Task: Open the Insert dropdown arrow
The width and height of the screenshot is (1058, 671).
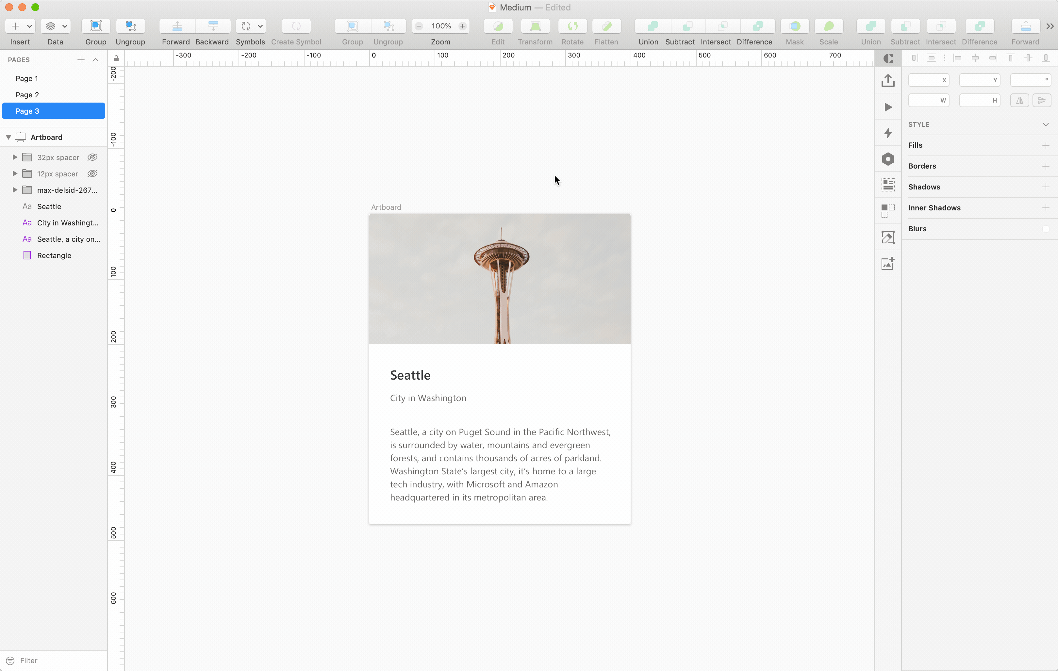Action: tap(29, 26)
